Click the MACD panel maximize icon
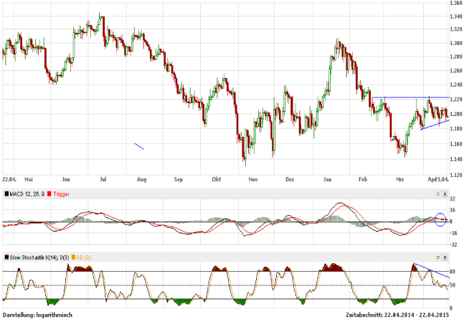This screenshot has height=319, width=464. (439, 194)
